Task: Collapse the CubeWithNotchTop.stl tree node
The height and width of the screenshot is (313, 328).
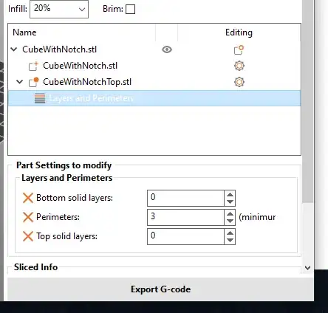Action: pos(19,82)
